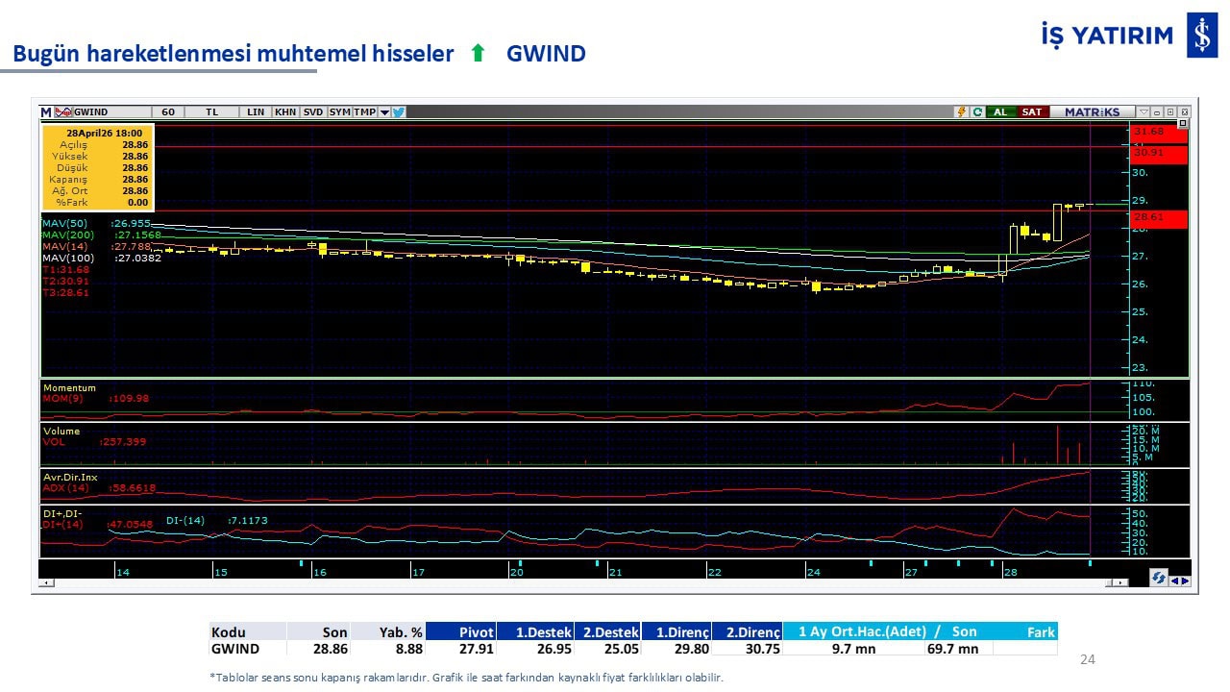
Task: Click the small square icon above price axis
Action: click(x=1183, y=123)
